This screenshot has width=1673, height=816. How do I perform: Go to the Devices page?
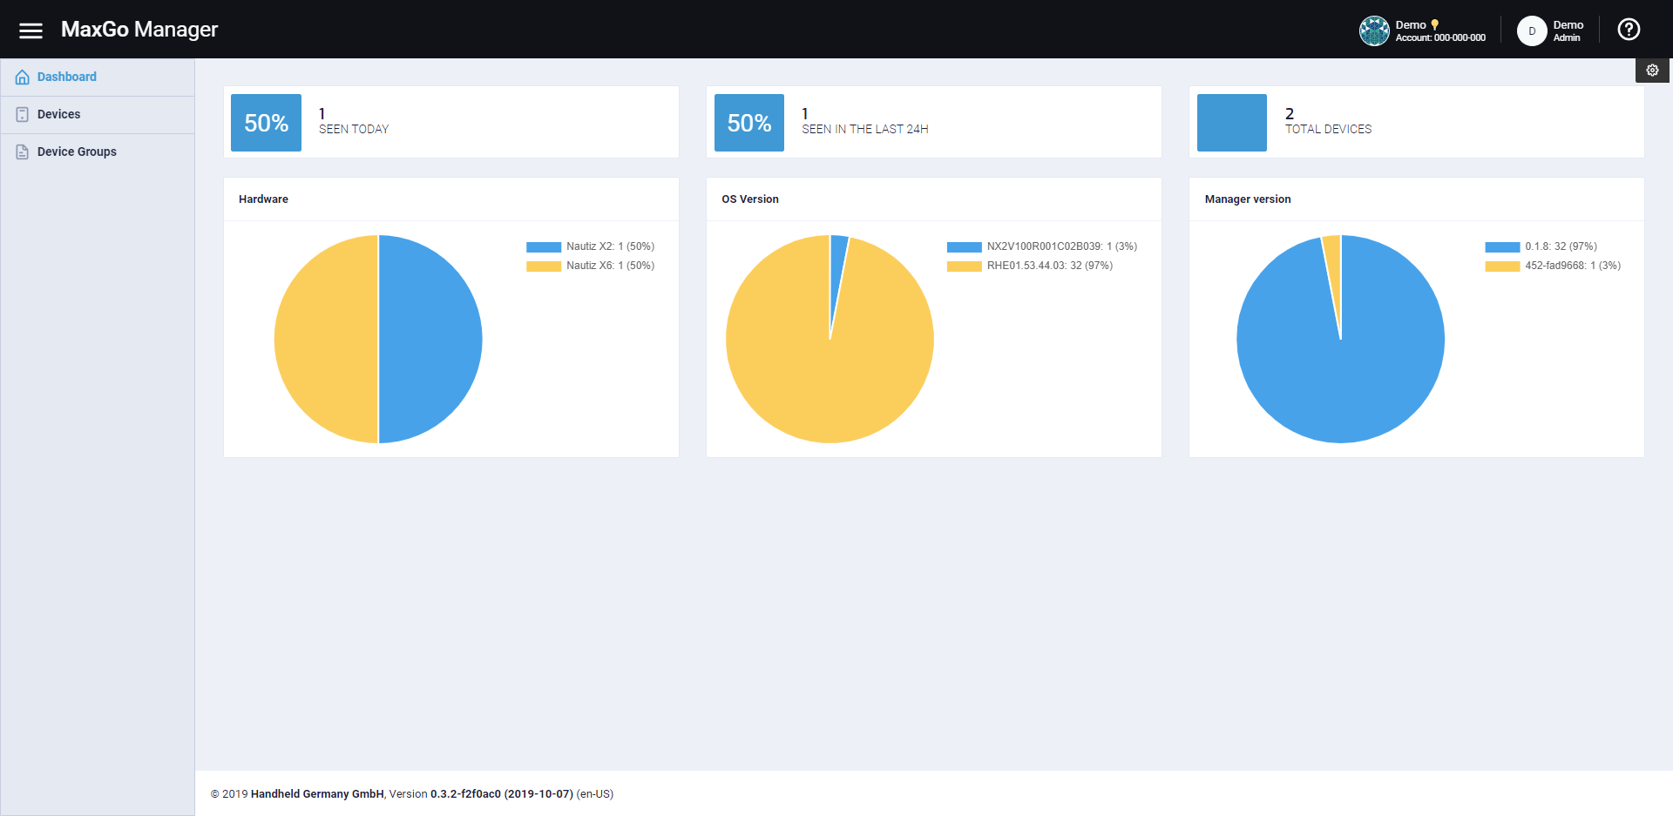(x=59, y=114)
